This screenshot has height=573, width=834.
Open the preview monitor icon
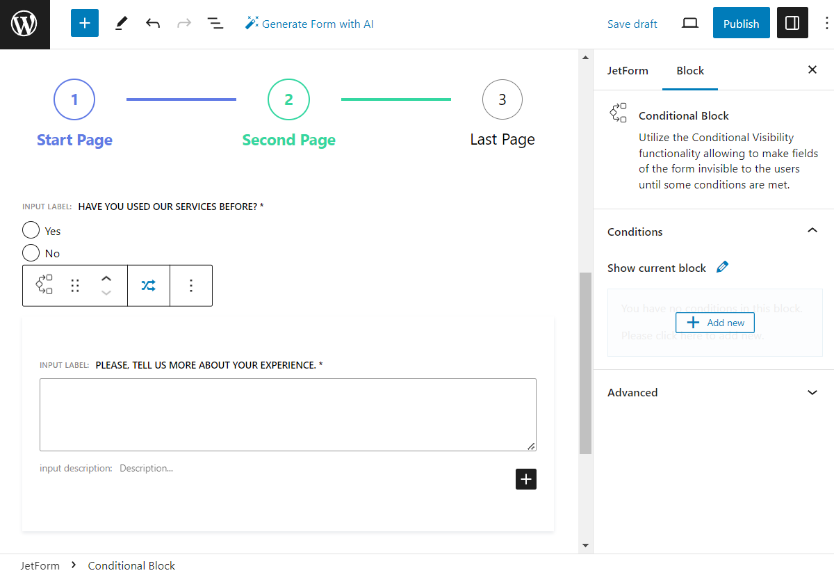tap(689, 23)
